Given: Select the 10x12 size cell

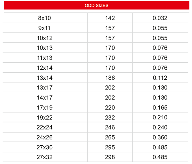Looking at the screenshot, I should tap(45, 38).
